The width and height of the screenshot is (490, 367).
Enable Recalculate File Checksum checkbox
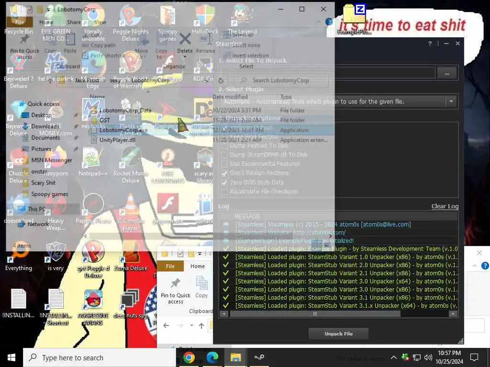tap(224, 191)
